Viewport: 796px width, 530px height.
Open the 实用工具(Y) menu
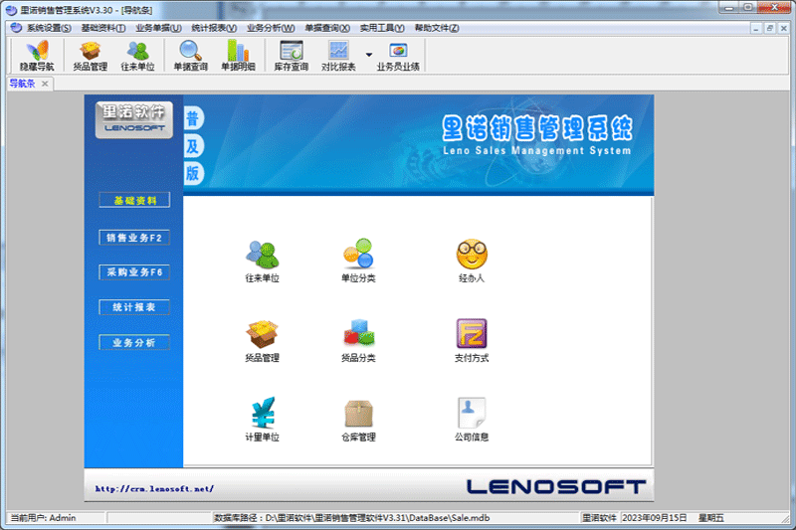382,28
